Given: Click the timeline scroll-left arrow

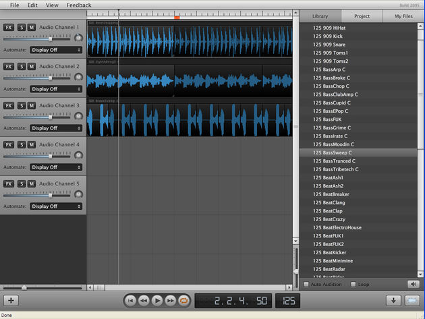Looking at the screenshot, I should click(90, 287).
